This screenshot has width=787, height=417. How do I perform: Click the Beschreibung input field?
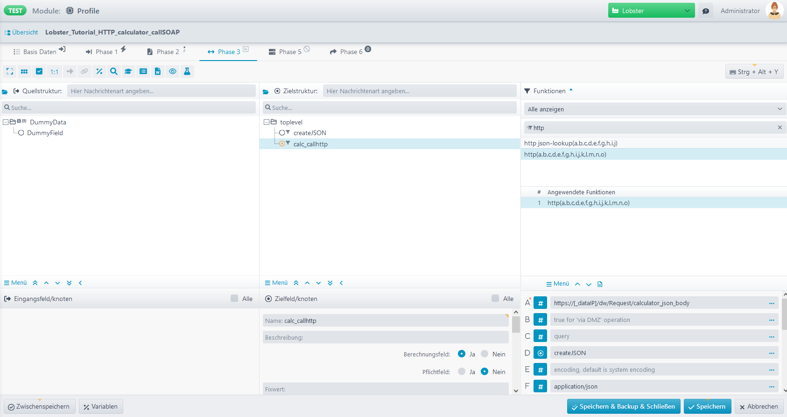coord(386,337)
